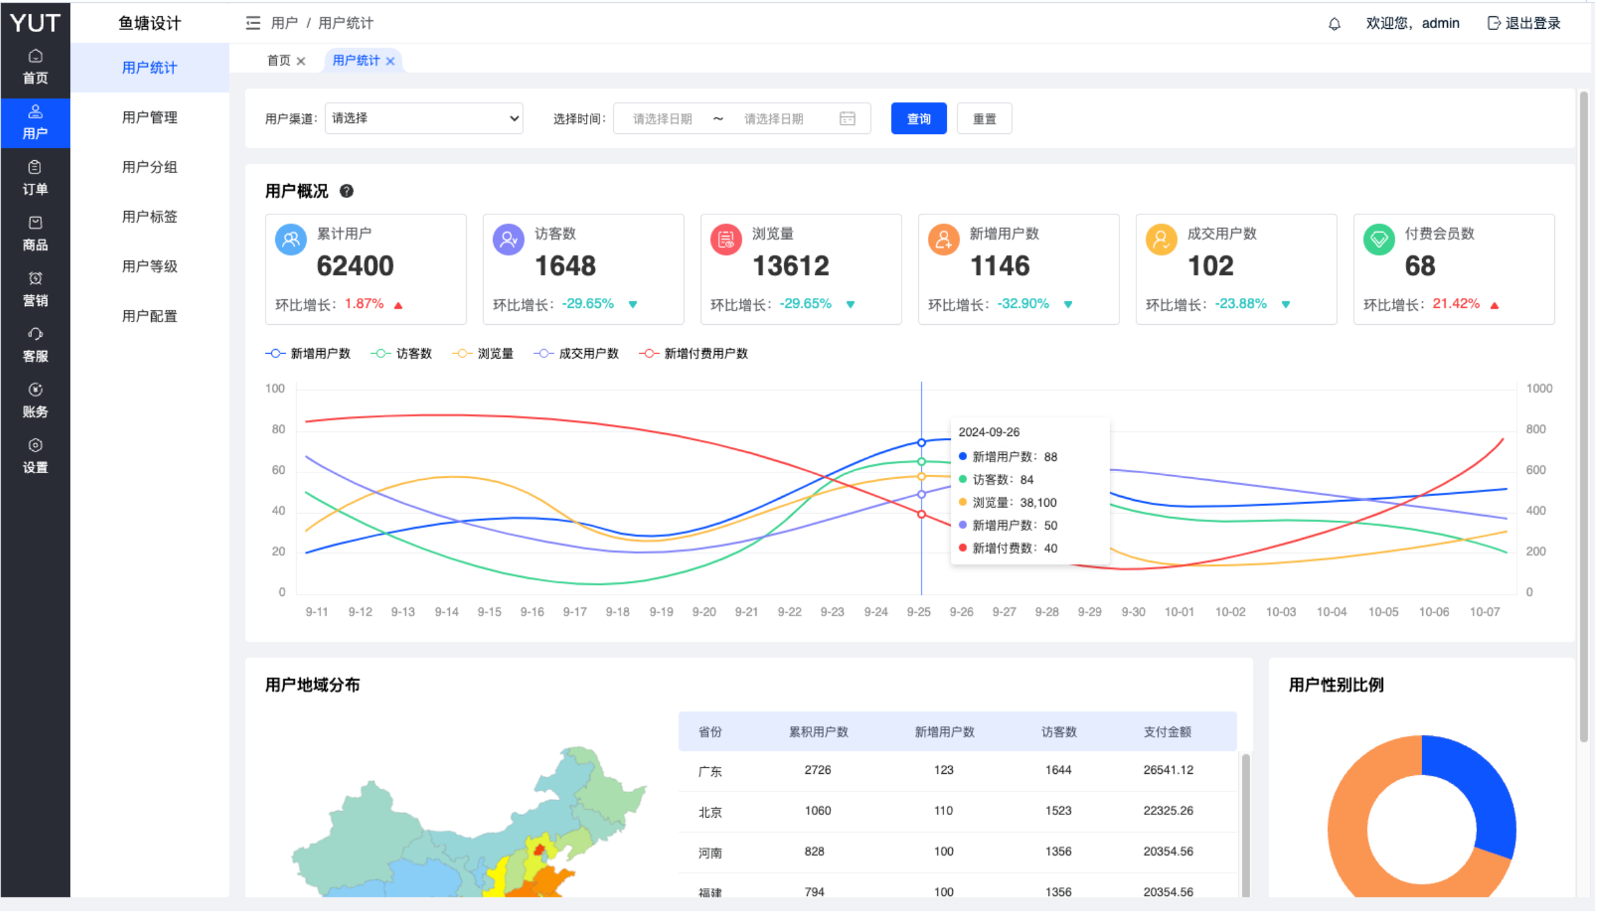Screen dimensions: 1602x919
Task: Close the 用户统计 tab
Action: [390, 61]
